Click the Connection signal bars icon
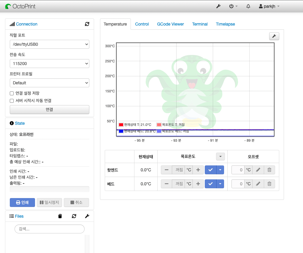This screenshot has width=303, height=253. [x=12, y=24]
